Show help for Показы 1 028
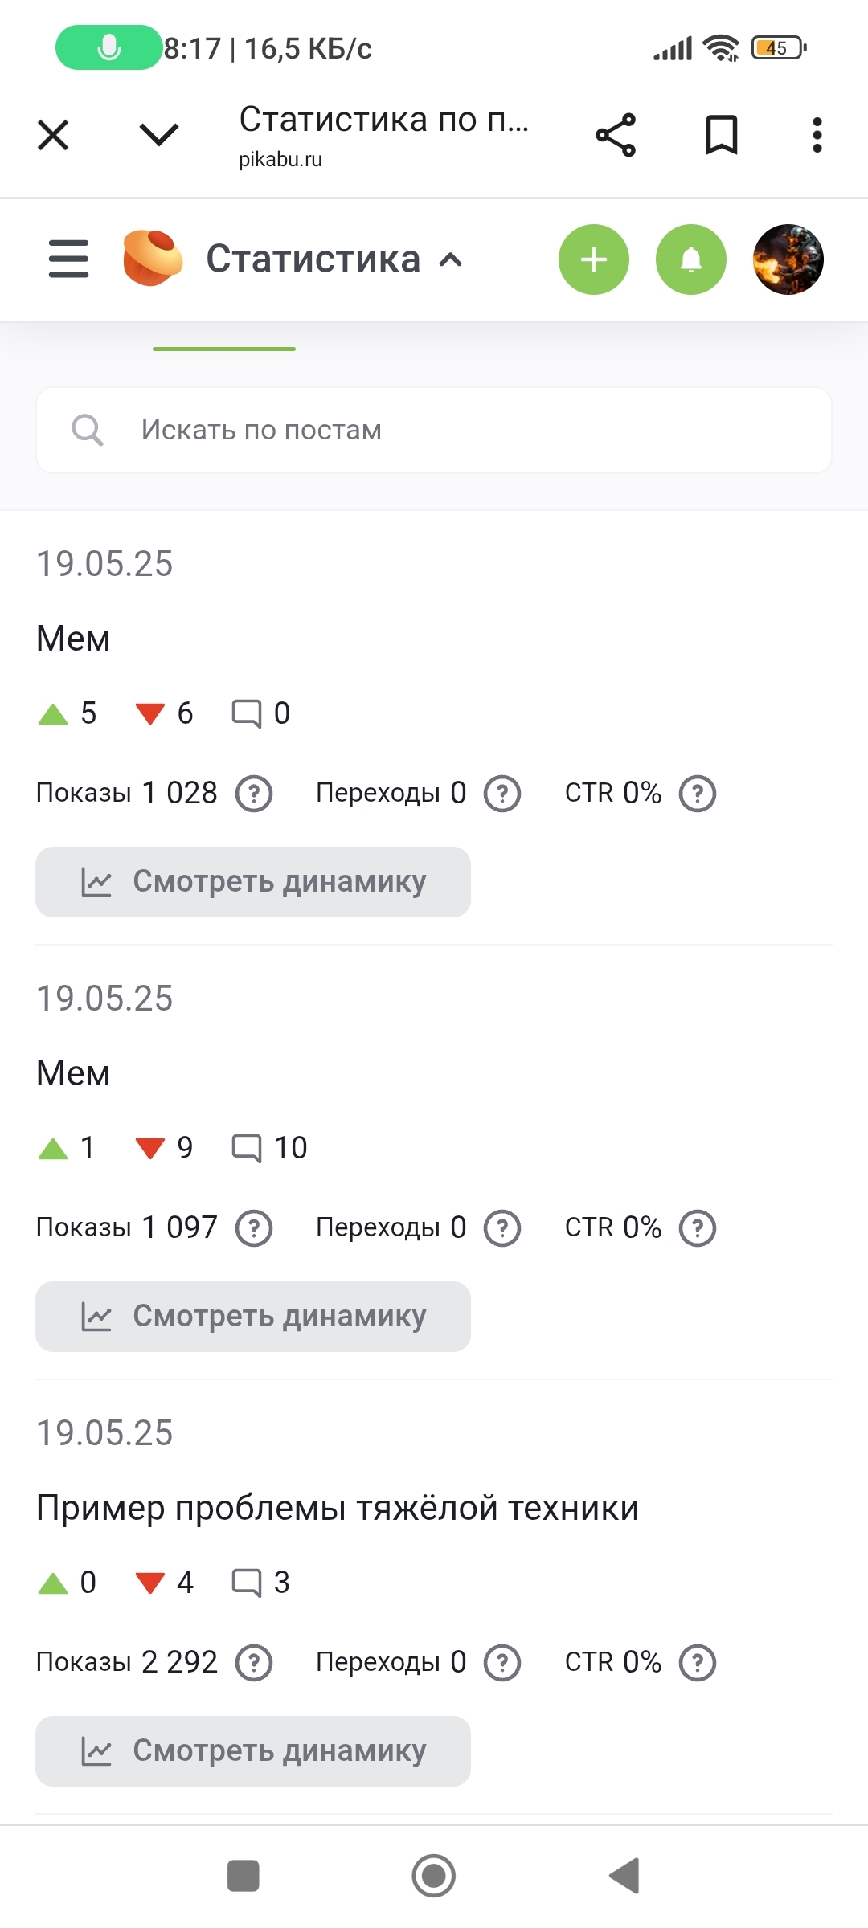Viewport: 868px width, 1928px height. (254, 794)
